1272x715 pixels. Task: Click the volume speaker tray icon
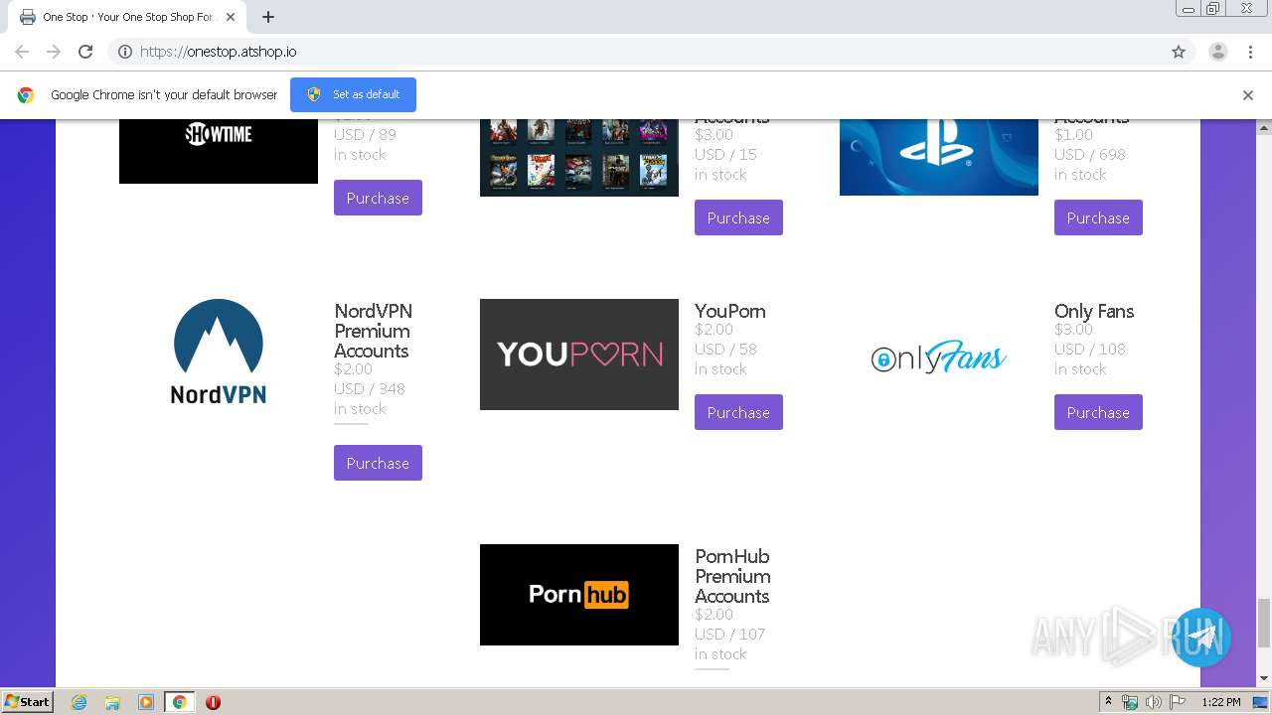click(1153, 702)
